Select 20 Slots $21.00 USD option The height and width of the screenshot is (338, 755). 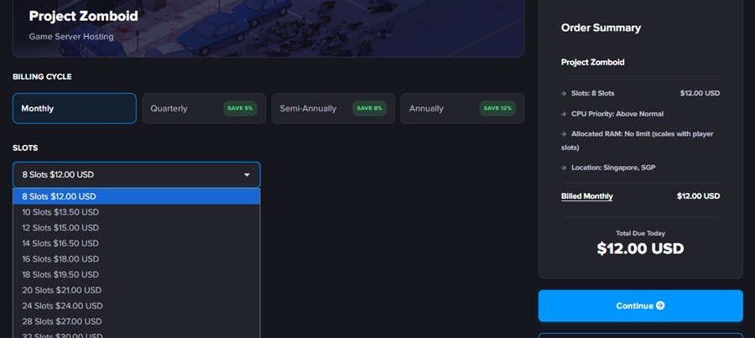tap(136, 290)
